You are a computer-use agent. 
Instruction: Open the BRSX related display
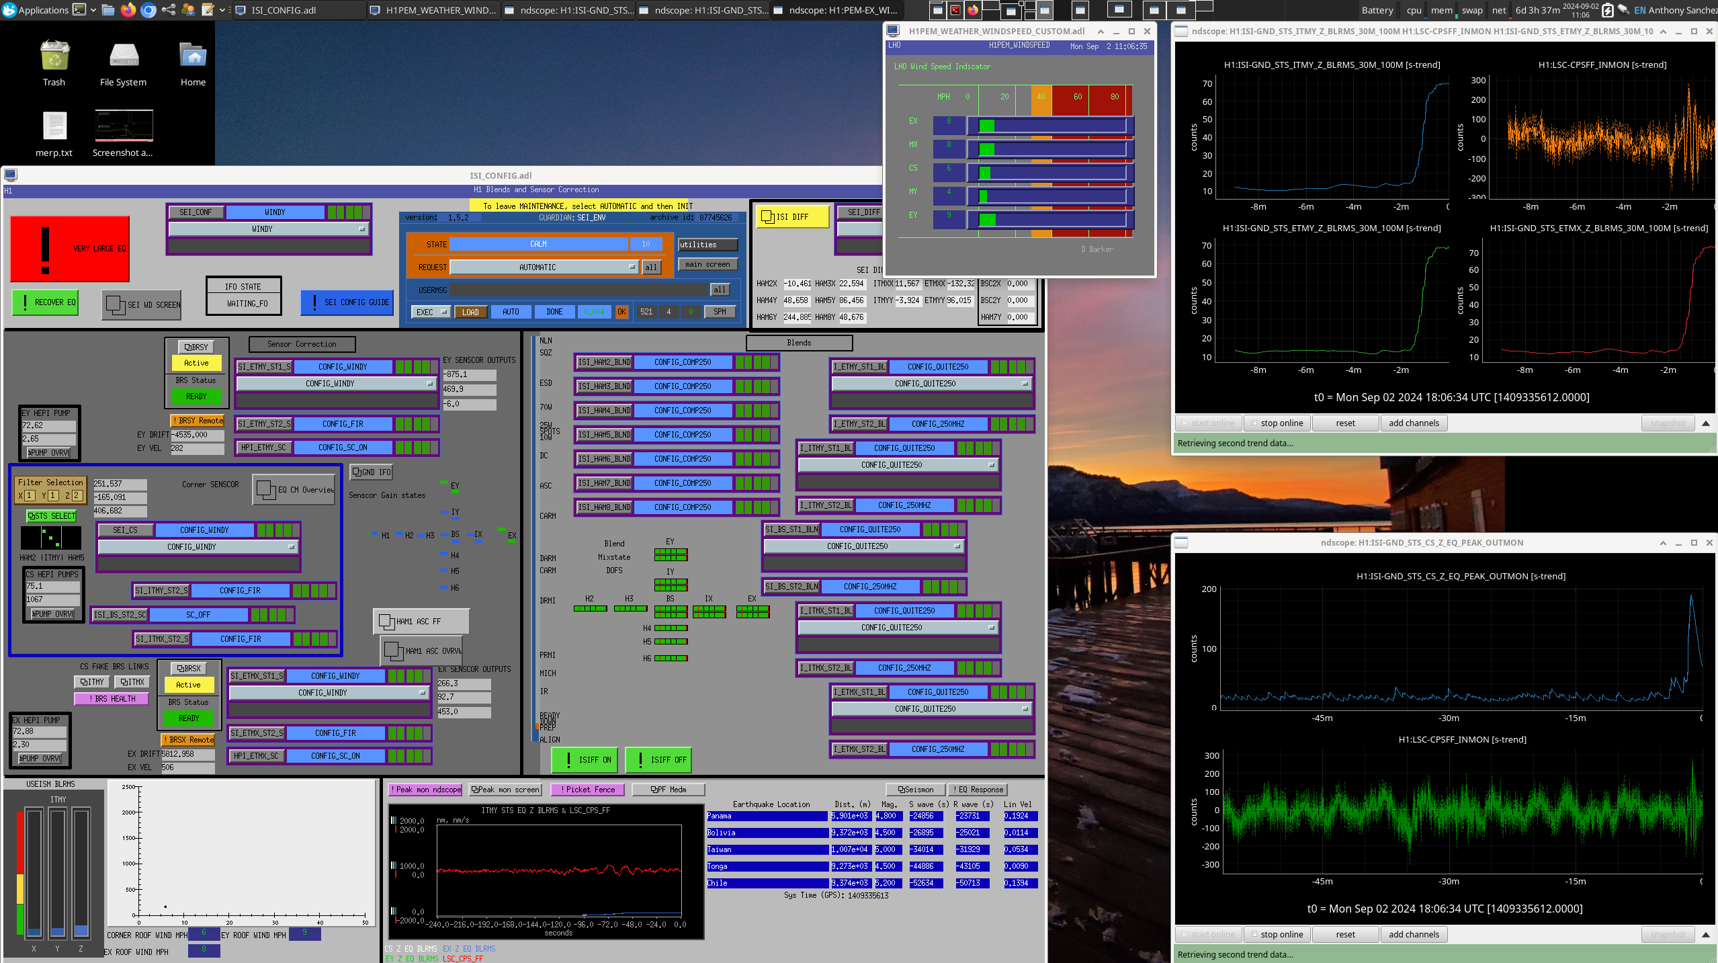189,669
